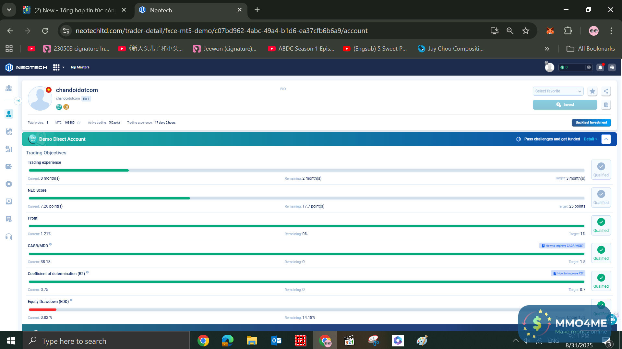Open the download sidebar icon
The height and width of the screenshot is (349, 622).
9,202
